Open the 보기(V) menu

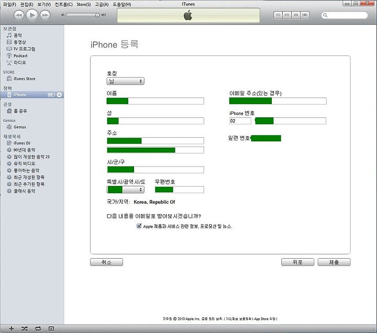tap(44, 4)
